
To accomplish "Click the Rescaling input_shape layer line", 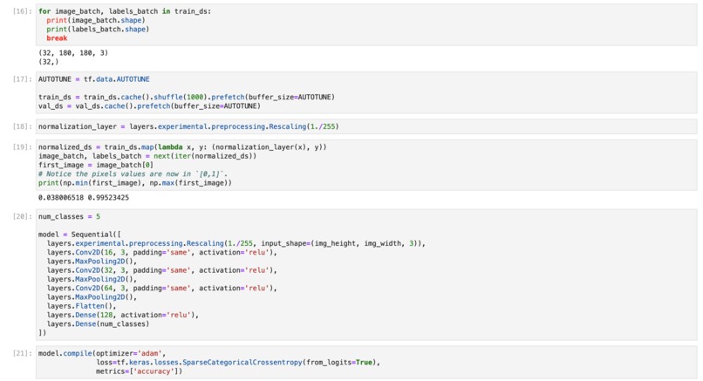I will (235, 243).
